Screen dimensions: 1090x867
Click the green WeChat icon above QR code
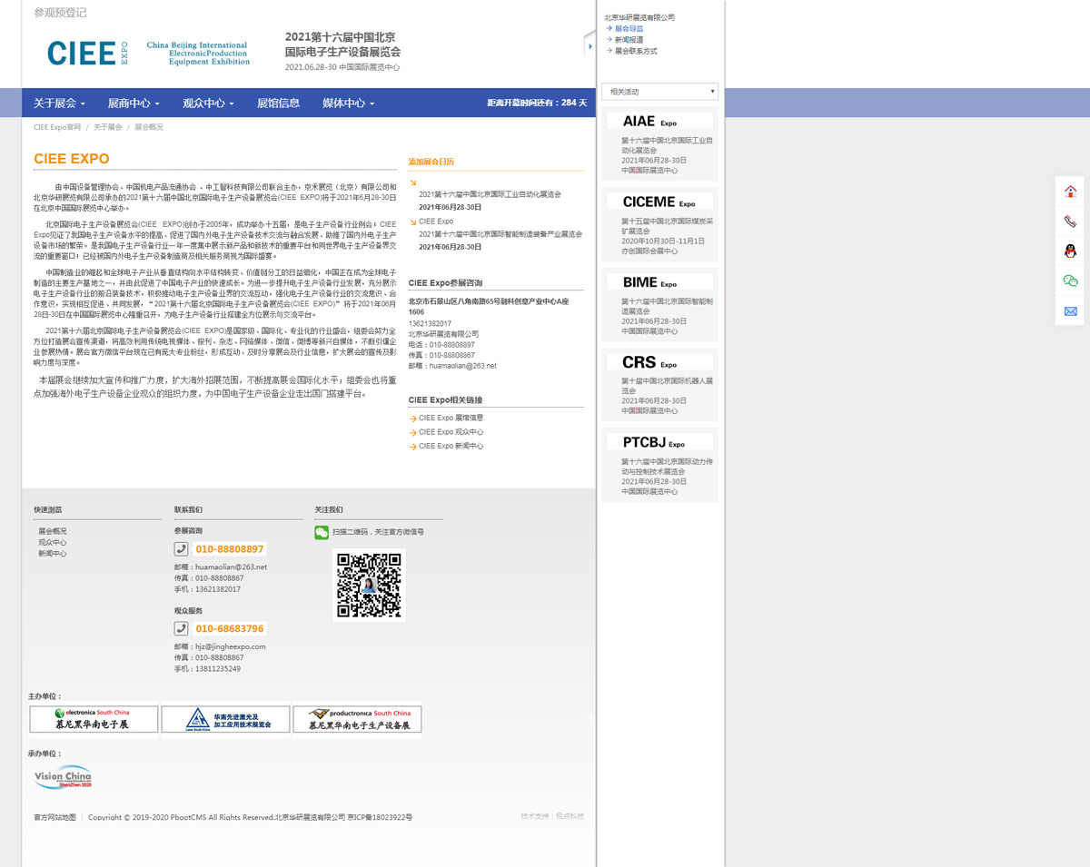click(322, 533)
